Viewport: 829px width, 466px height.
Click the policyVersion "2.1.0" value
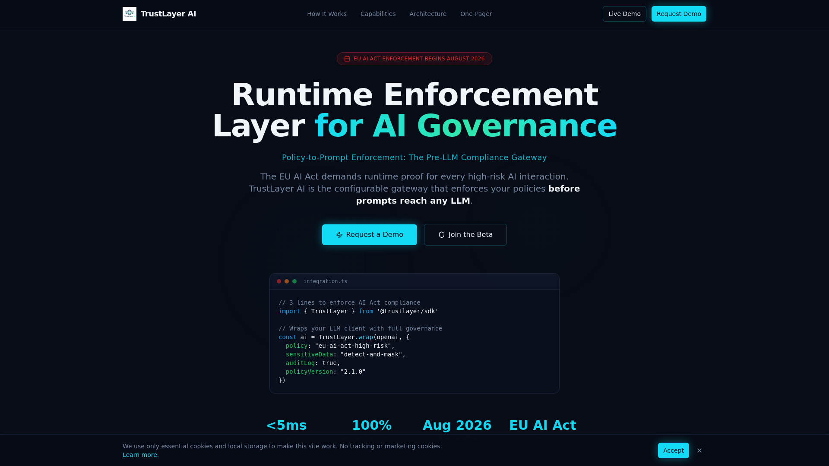(x=353, y=372)
